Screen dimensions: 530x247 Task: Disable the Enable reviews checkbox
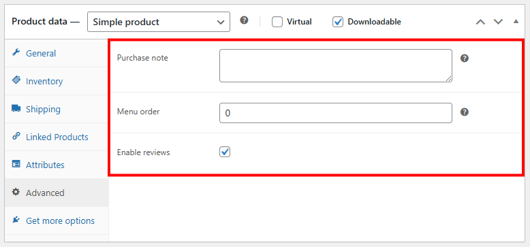point(225,152)
